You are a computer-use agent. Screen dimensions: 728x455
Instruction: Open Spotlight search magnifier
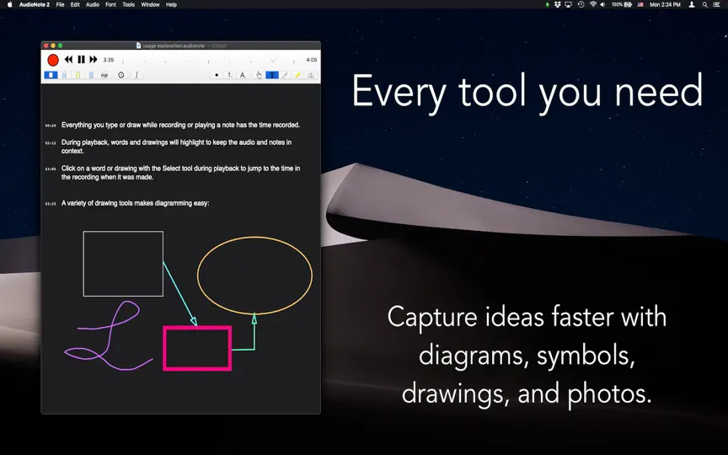[704, 5]
